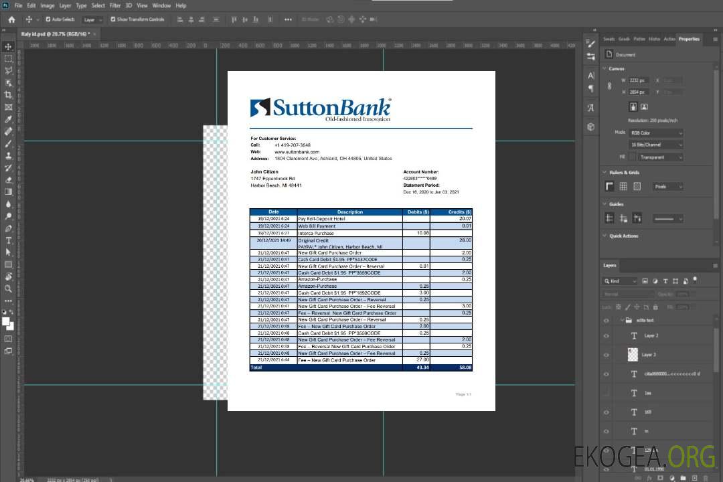This screenshot has height=482, width=723.
Task: Open the Brush Settings panel icon
Action: click(x=590, y=44)
